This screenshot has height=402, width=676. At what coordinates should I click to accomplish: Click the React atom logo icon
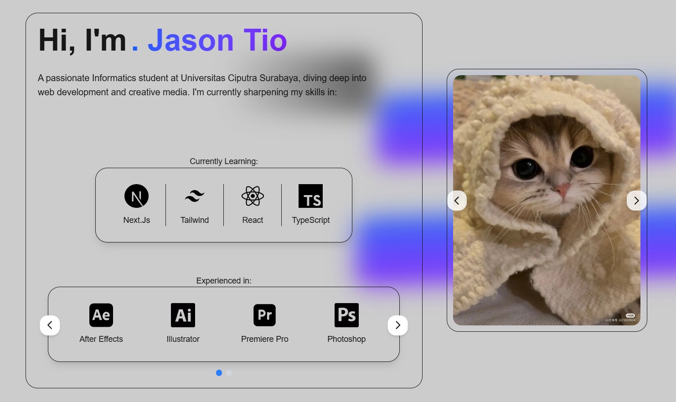pos(253,196)
